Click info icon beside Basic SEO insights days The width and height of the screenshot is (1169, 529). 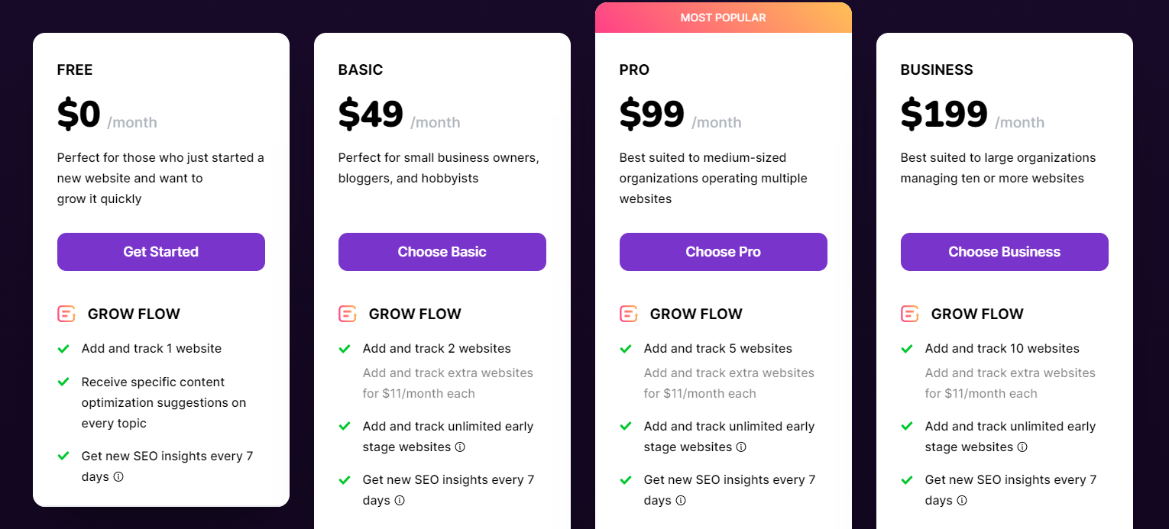[x=400, y=501]
